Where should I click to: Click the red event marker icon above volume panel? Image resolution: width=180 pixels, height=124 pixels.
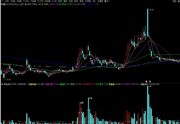tap(146, 82)
